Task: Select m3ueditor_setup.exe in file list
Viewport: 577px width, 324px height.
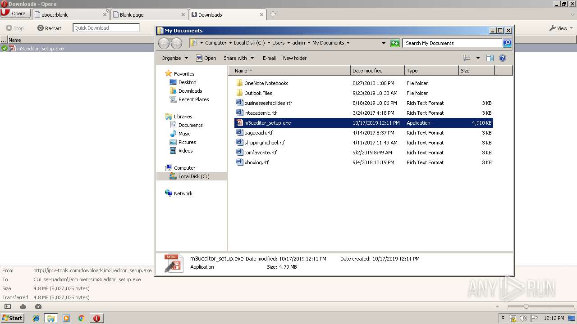Action: [x=363, y=123]
